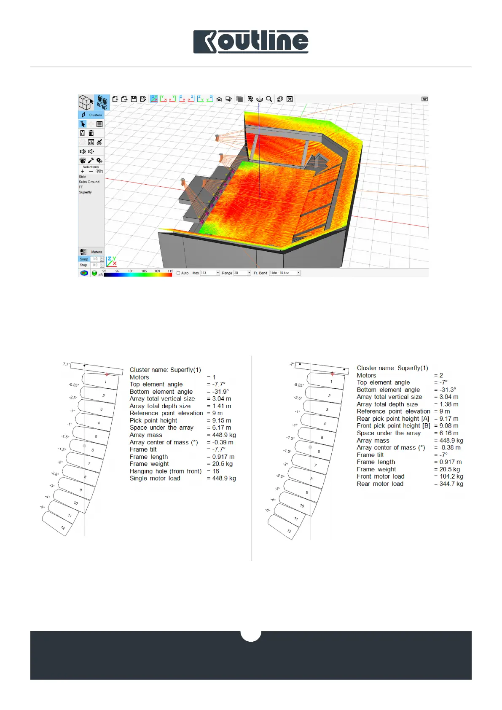Add a new cluster document icon
The width and height of the screenshot is (502, 710).
pyautogui.click(x=83, y=133)
